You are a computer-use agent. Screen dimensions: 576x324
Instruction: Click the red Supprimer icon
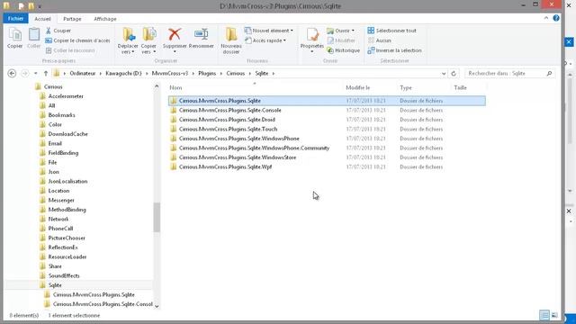(x=175, y=34)
